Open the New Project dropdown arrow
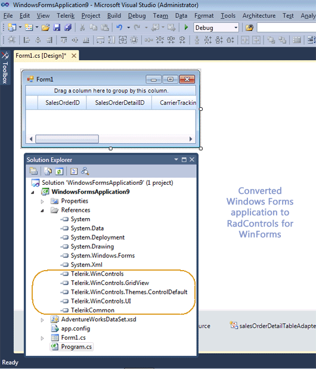This screenshot has width=316, height=369. (20, 27)
